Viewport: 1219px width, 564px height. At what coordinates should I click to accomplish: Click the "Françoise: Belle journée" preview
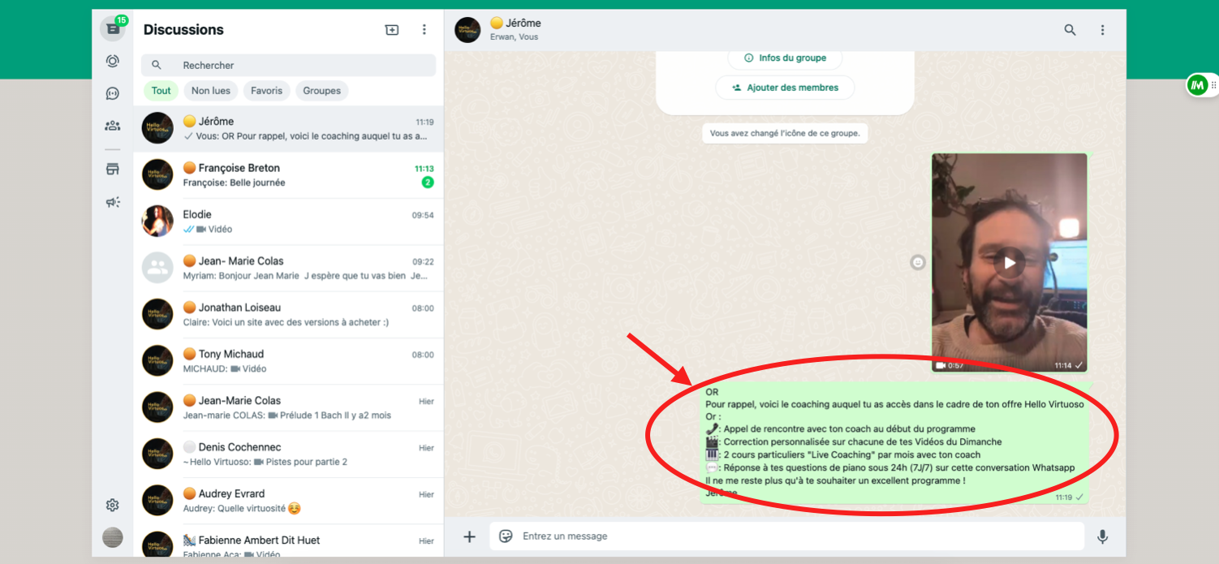235,183
